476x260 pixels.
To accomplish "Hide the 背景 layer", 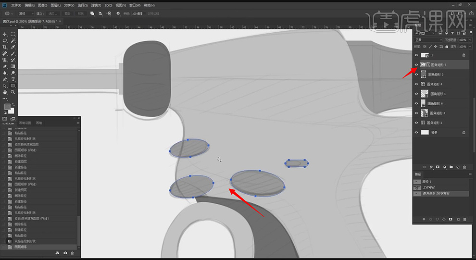I will [416, 133].
